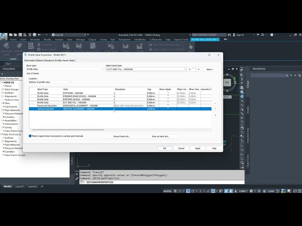This screenshot has height=226, width=302.
Task: Click the customization menu icon in status bar
Action: click(x=300, y=191)
